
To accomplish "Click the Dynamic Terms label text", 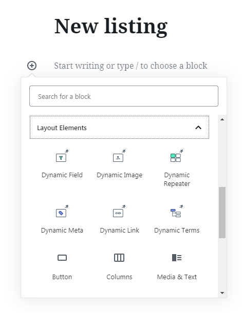I will coord(177,231).
